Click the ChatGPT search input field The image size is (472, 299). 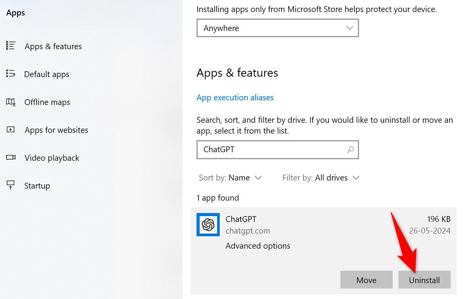(x=271, y=149)
